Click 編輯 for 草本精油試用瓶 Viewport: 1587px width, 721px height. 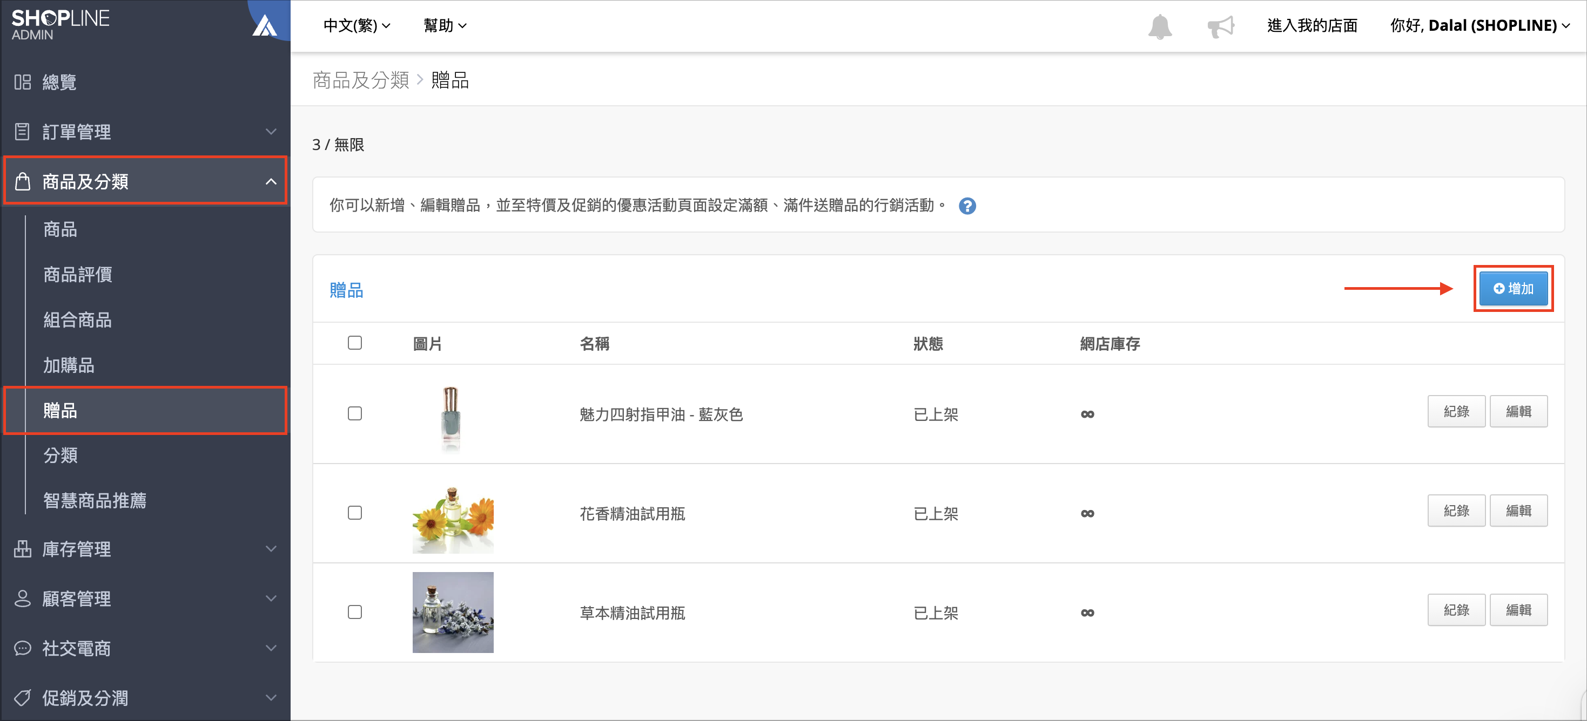(x=1518, y=609)
